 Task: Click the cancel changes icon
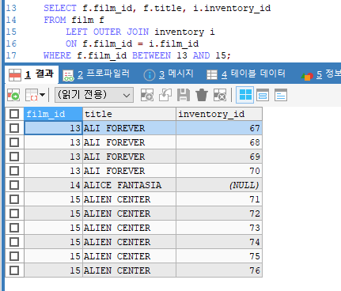click(220, 95)
